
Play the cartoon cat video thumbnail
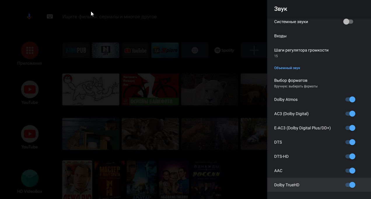(91, 89)
